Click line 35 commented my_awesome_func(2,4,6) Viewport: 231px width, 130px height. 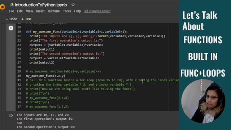pyautogui.click(x=47, y=98)
